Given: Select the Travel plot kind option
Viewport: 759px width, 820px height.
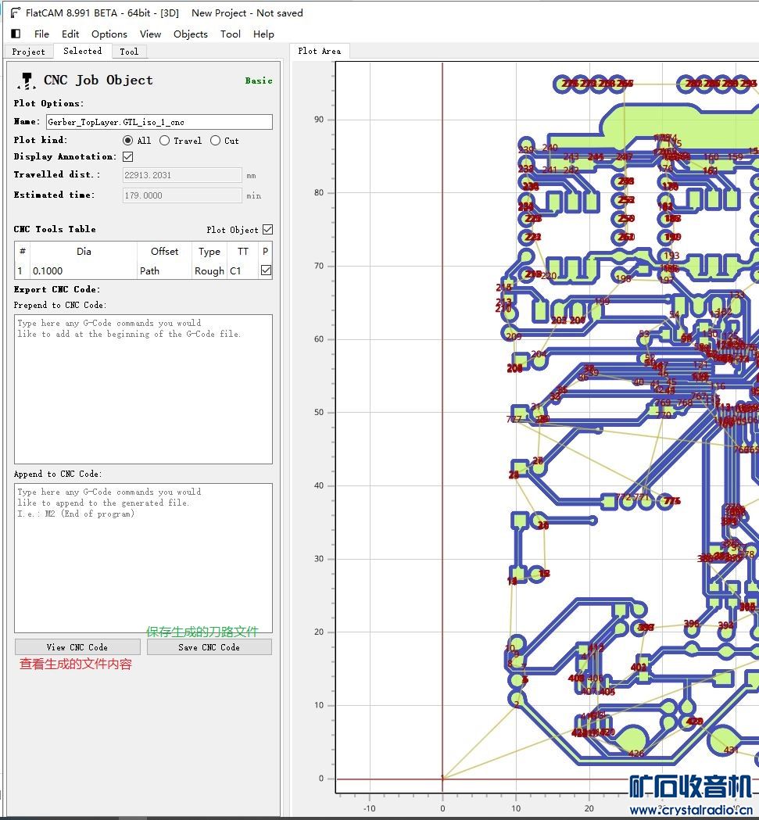Looking at the screenshot, I should pos(164,141).
